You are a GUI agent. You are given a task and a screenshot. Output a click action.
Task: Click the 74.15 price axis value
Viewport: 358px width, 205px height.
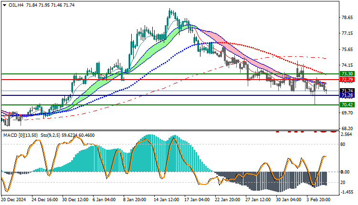click(347, 65)
